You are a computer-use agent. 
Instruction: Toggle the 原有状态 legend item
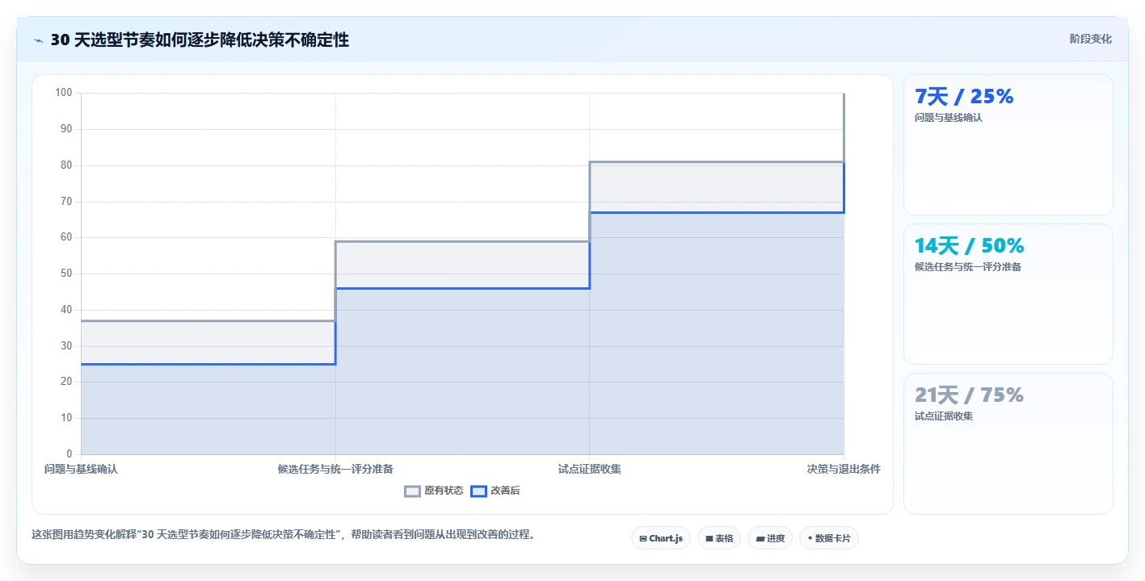(x=434, y=491)
